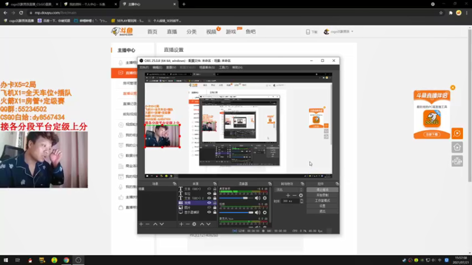Decrease transition duration with down arrow
Image resolution: width=472 pixels, height=265 pixels.
coord(301,203)
